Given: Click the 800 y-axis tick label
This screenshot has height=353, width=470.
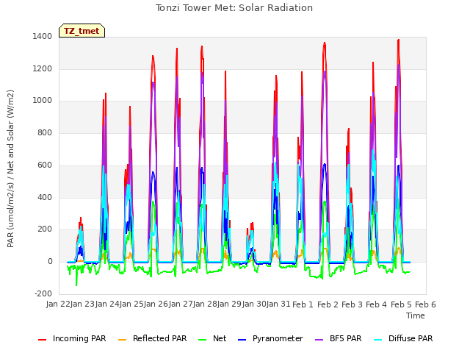Looking at the screenshot, I should click(x=45, y=132).
